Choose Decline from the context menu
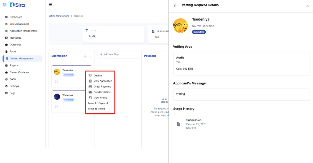 point(98,76)
